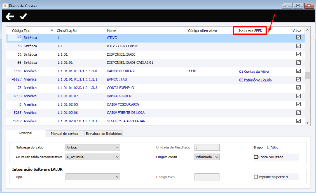The image size is (316, 193).
Task: Click classification 1.1.01.02.05 cell
Action: point(68,104)
